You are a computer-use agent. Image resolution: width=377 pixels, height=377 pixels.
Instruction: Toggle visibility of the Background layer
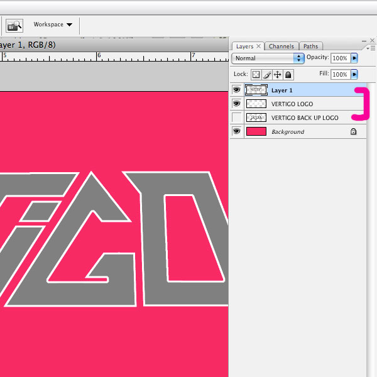[237, 132]
